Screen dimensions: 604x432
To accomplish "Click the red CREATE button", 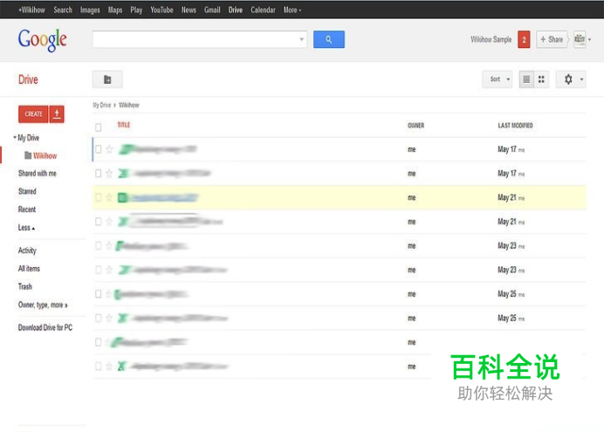I will (x=33, y=114).
